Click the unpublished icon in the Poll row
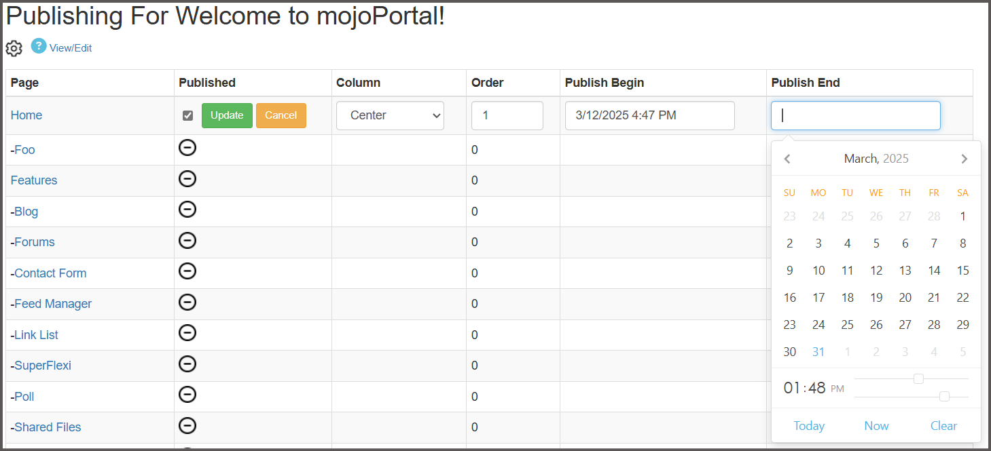Screen dimensions: 991x451 click(x=187, y=395)
